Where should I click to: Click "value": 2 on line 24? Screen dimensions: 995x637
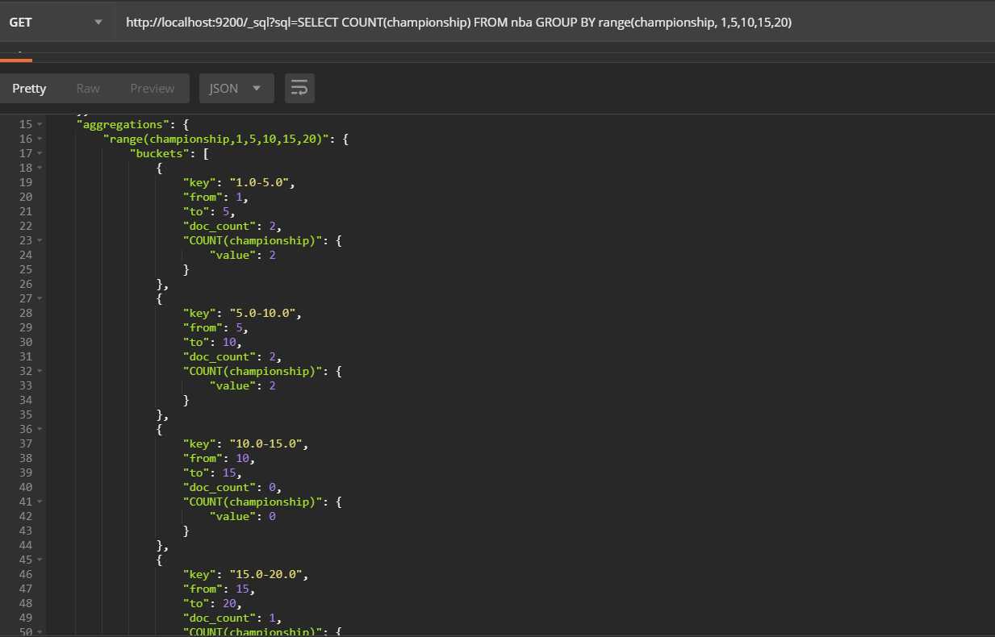243,255
